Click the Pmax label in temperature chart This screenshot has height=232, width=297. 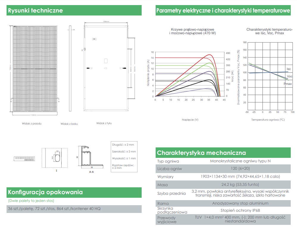point(288,84)
